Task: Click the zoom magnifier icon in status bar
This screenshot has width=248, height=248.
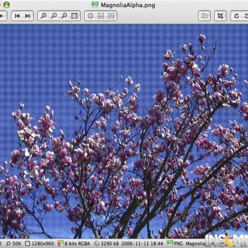Action: coord(8,243)
